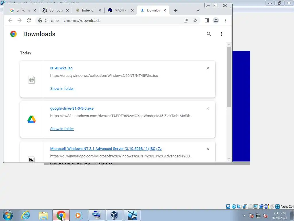The width and height of the screenshot is (294, 221).
Task: Close the MASH tab
Action: (x=132, y=10)
